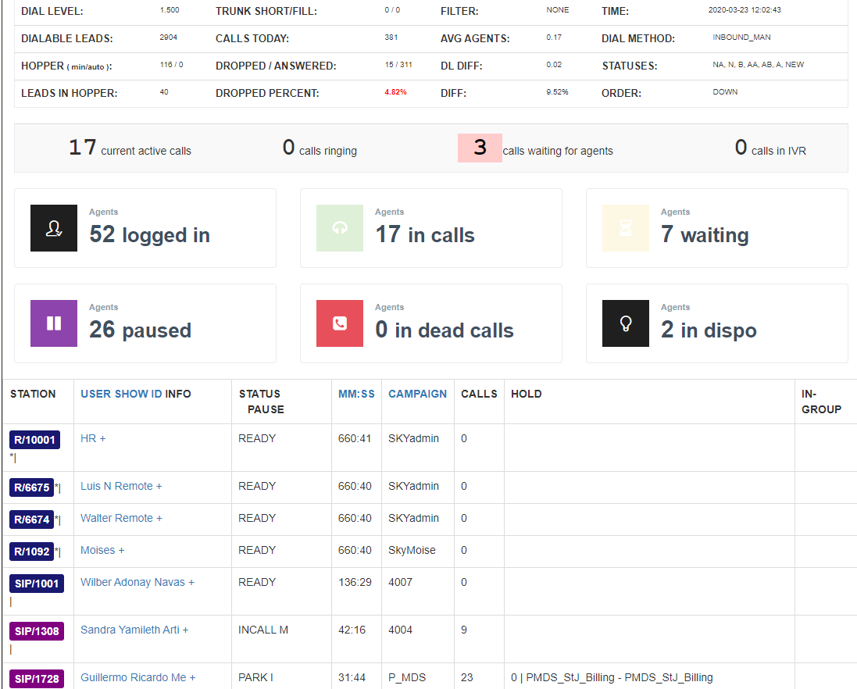Click the SIP/1308 station badge
The image size is (857, 689).
pyautogui.click(x=37, y=631)
